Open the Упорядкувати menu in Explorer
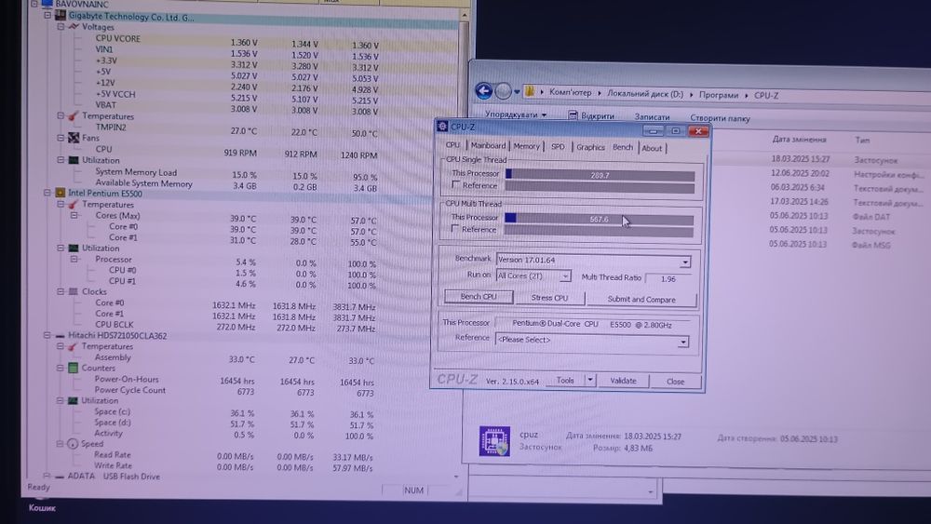 coord(516,114)
